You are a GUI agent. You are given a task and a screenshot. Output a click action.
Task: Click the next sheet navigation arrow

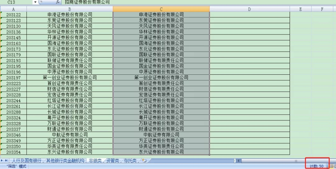2,160
